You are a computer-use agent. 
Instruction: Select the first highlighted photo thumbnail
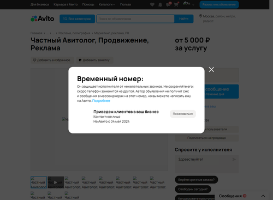39,182
